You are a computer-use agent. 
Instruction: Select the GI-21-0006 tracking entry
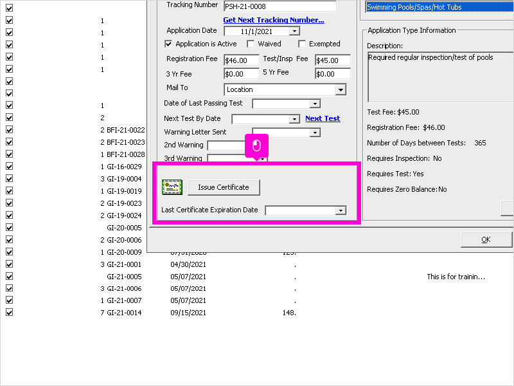tap(124, 288)
